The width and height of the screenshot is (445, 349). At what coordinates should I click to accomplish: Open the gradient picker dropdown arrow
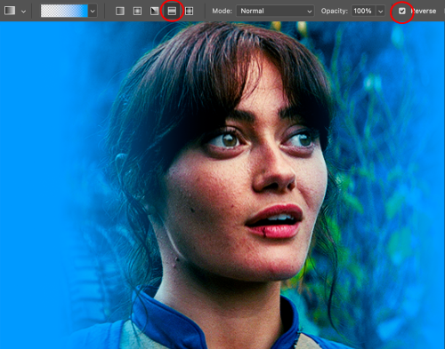(93, 12)
